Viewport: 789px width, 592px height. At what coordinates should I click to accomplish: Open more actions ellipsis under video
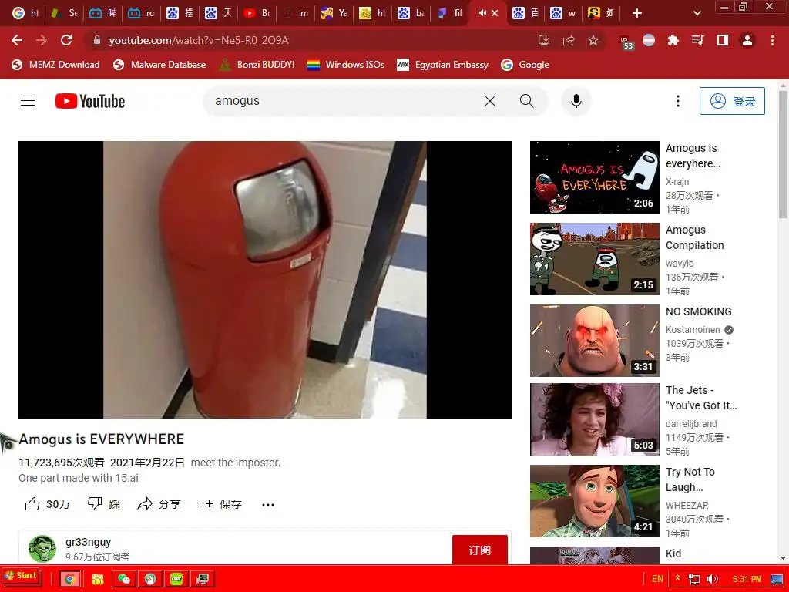268,504
